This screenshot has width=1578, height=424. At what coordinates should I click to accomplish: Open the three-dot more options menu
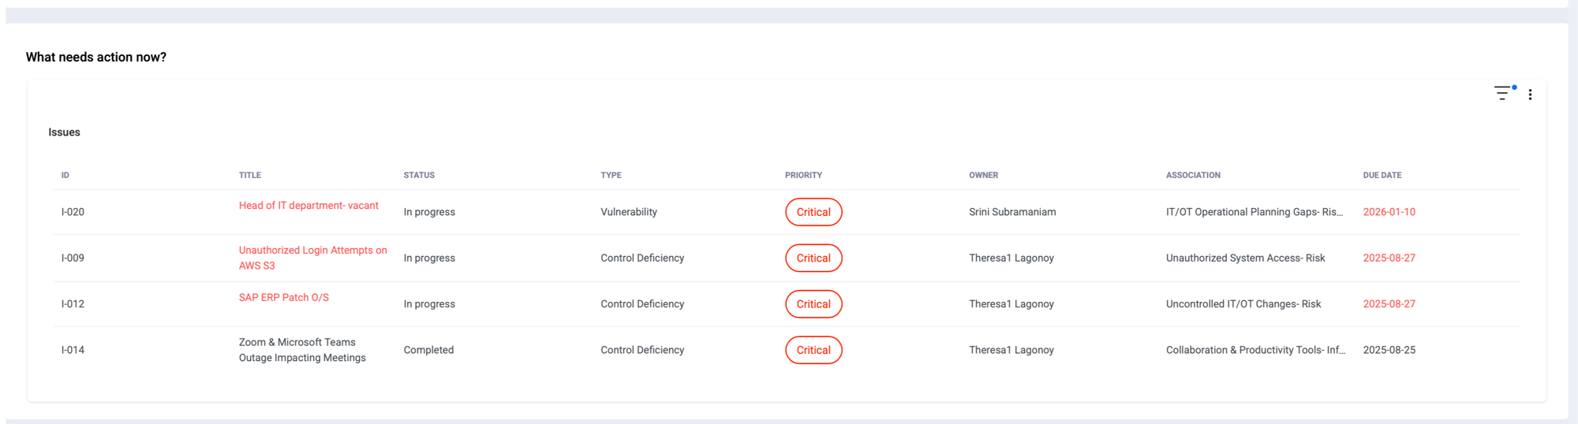(x=1530, y=95)
